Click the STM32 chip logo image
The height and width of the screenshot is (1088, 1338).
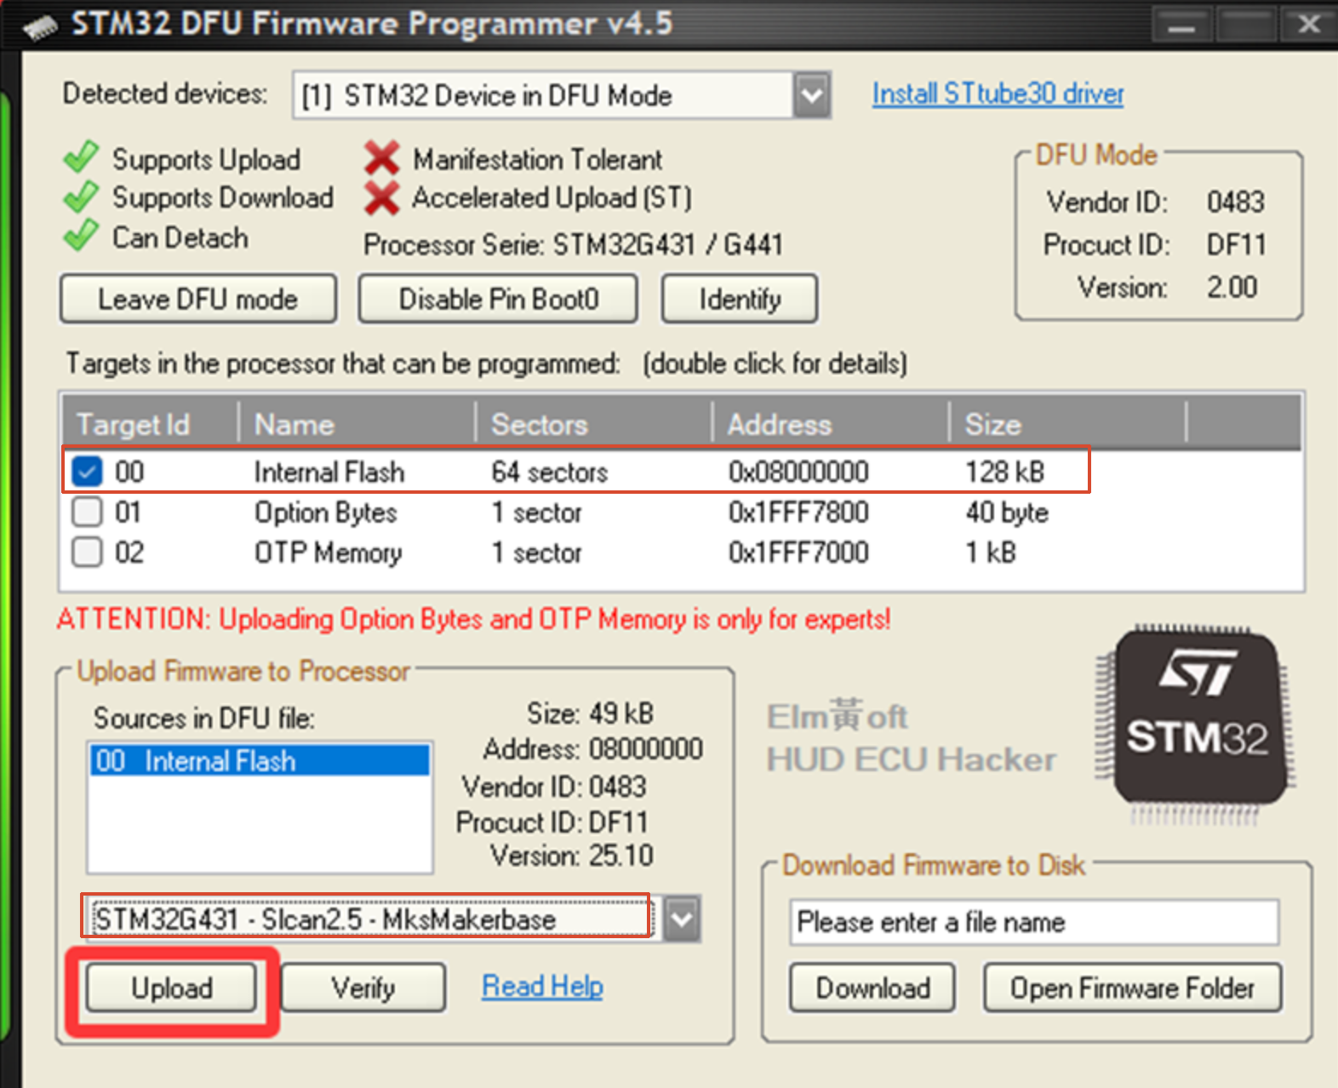point(1196,725)
